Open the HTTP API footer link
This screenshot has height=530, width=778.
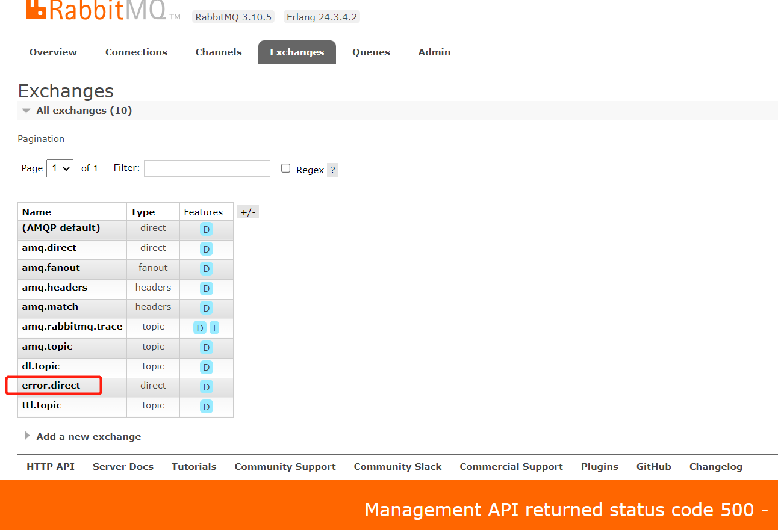coord(51,467)
